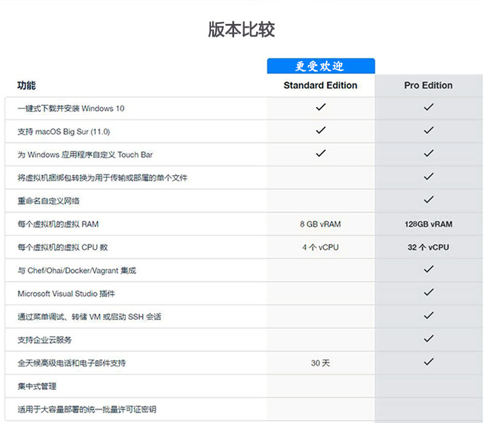Click Pro checkmark for Microsoft Visual Studio 插件
This screenshot has width=483, height=423.
coord(429,292)
